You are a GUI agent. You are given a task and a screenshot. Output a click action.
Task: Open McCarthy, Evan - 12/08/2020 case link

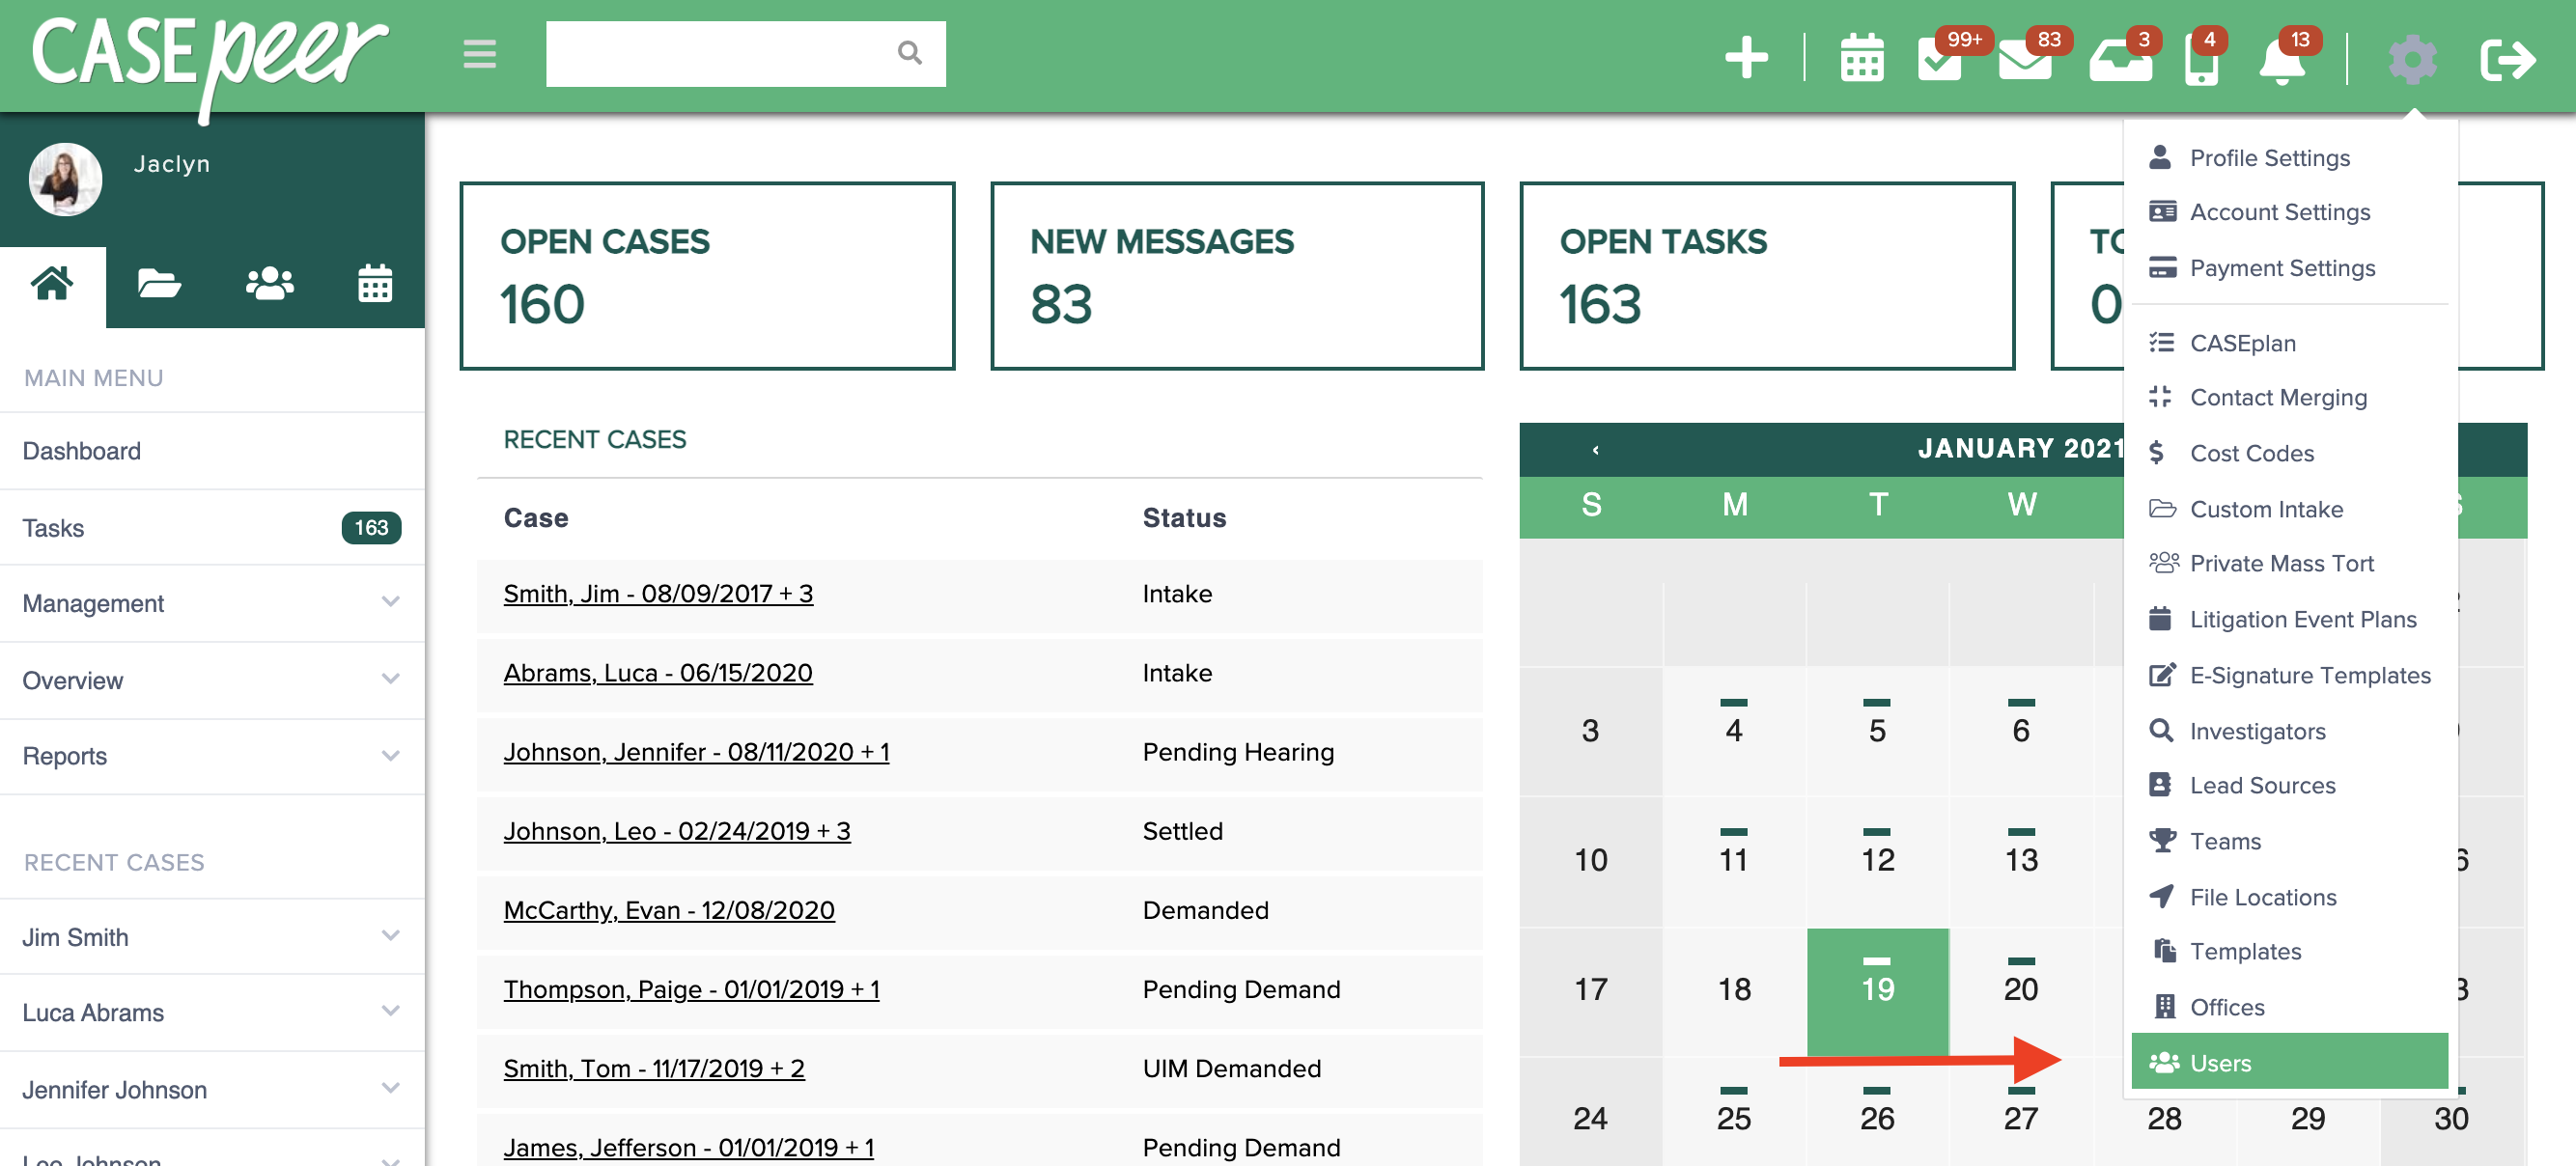point(668,910)
